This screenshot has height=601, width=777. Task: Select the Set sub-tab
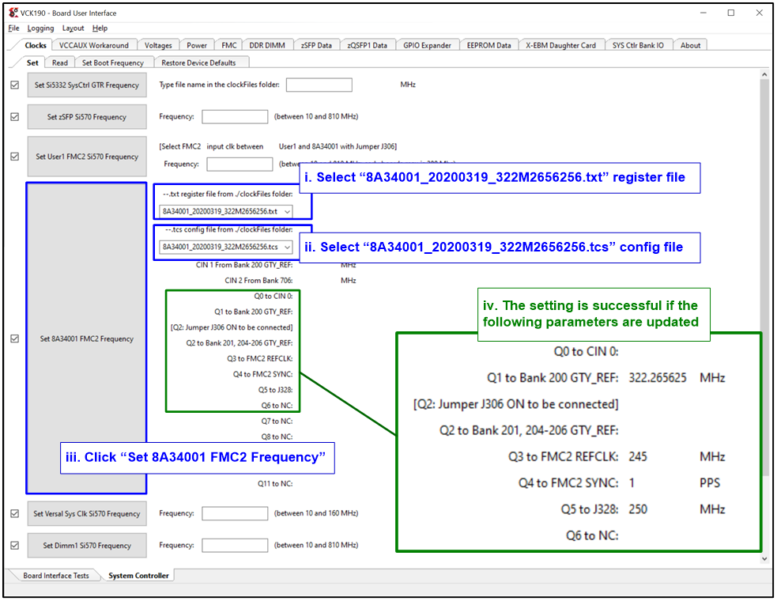click(x=32, y=62)
